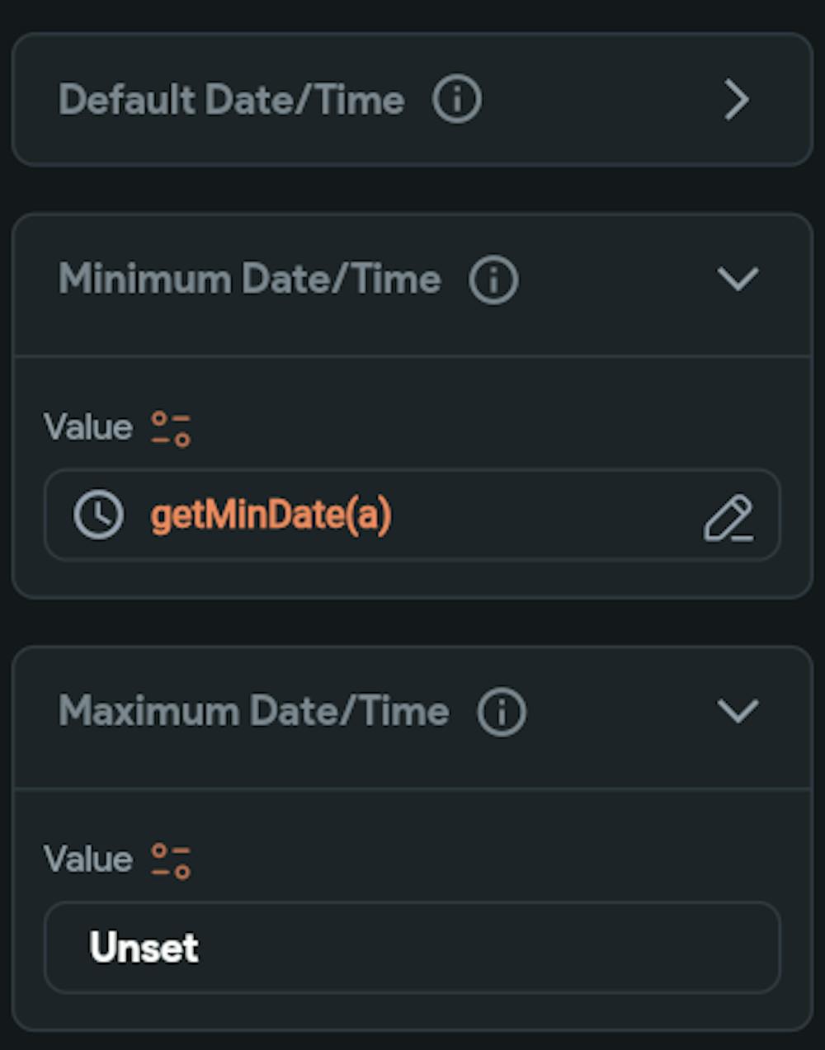Click the clock icon beside getMinDate(a)
825x1050 pixels.
pyautogui.click(x=99, y=516)
